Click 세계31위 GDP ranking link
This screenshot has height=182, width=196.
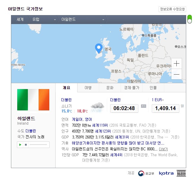coord(122,137)
